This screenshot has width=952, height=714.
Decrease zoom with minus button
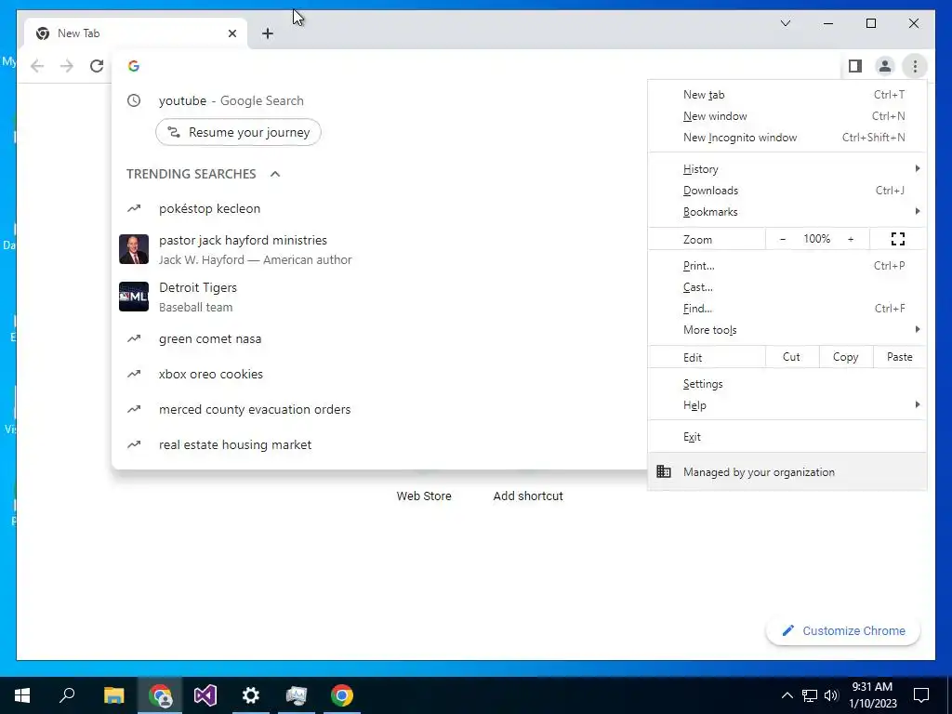pos(783,239)
